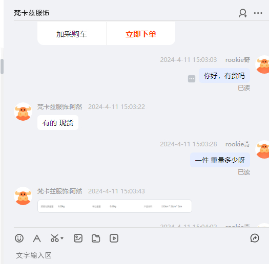Open the send video icon

click(114, 238)
